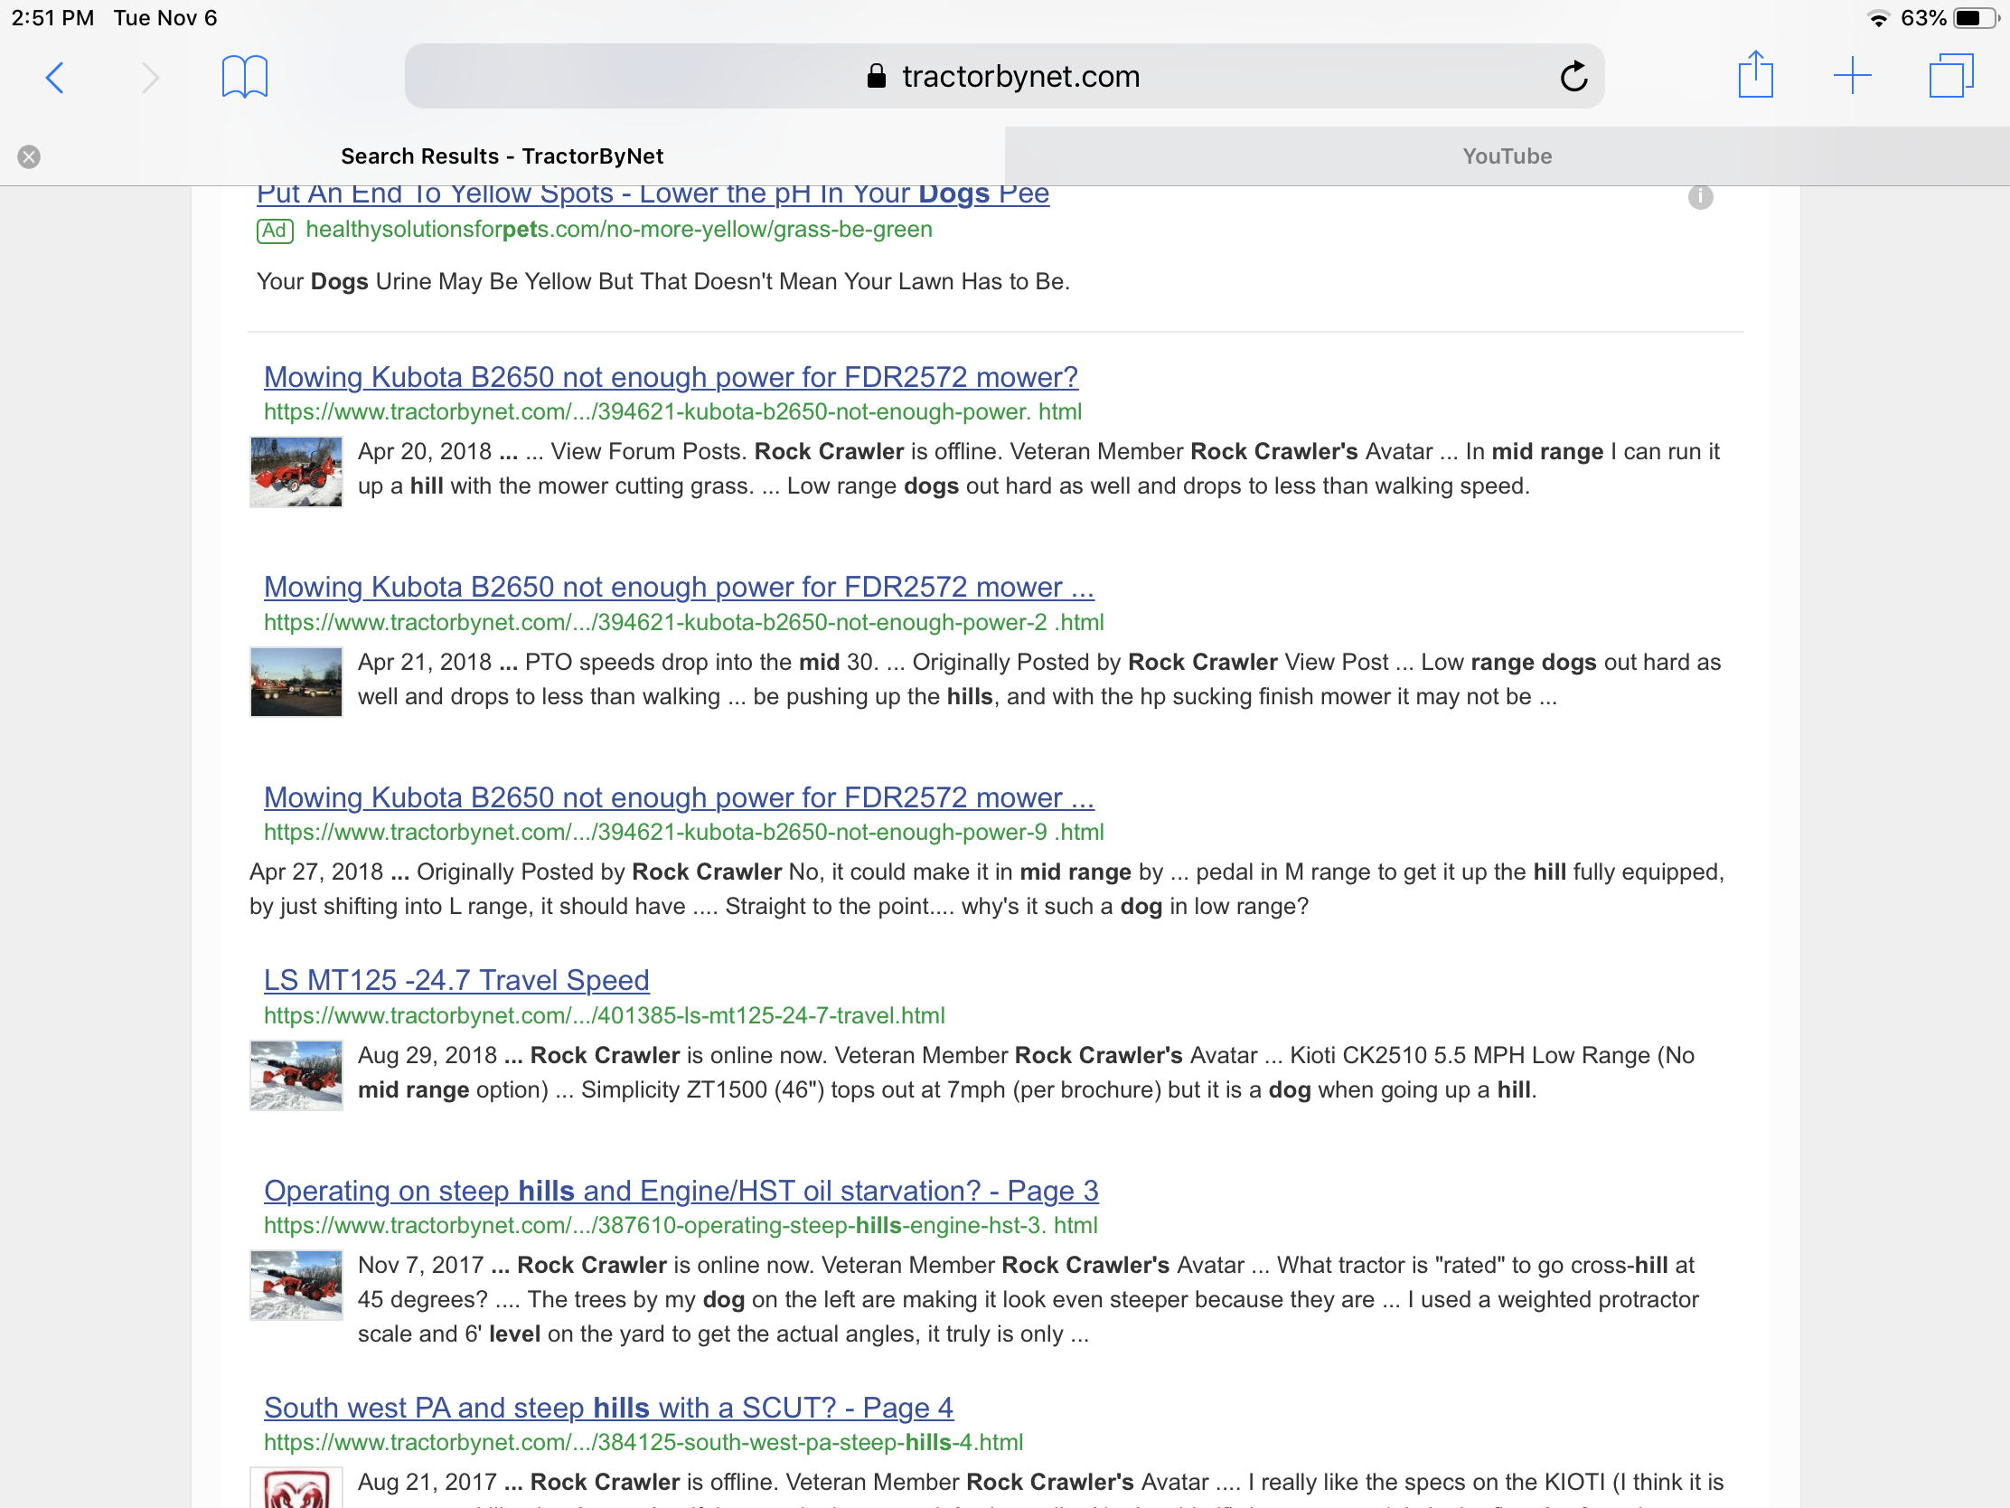The width and height of the screenshot is (2010, 1508).
Task: Open the bookmarks book icon
Action: coord(244,77)
